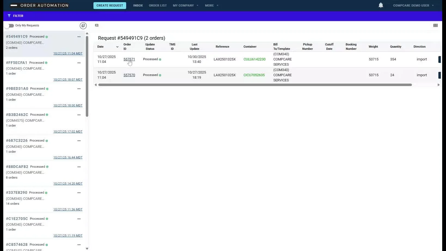Click the request list scroll-up arrow
The width and height of the screenshot is (446, 251).
point(87,33)
